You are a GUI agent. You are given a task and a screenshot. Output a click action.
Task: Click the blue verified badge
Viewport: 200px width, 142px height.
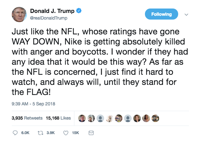pos(80,11)
